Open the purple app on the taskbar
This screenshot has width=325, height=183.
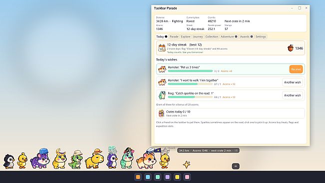[167, 177]
